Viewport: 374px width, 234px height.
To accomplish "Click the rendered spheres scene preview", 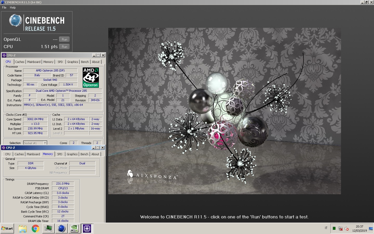I will pos(225,111).
